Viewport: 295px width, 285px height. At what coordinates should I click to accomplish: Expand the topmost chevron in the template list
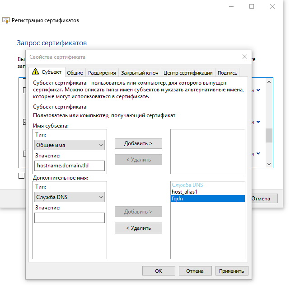pos(258,90)
